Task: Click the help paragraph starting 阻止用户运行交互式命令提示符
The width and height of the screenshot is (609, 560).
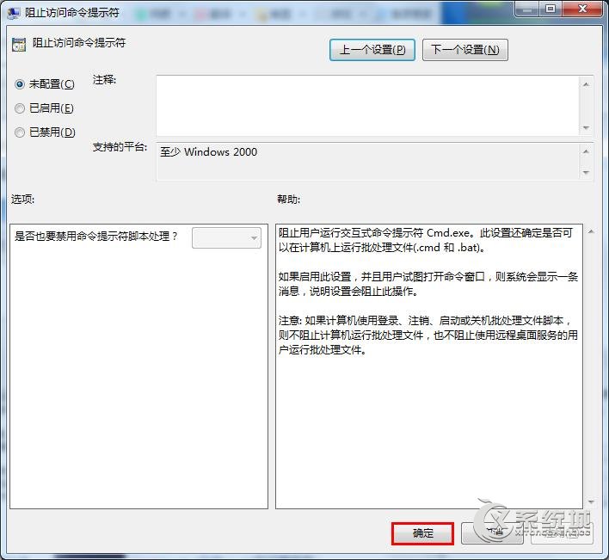Action: point(425,240)
